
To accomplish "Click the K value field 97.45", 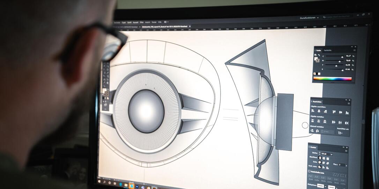I will coord(348,69).
